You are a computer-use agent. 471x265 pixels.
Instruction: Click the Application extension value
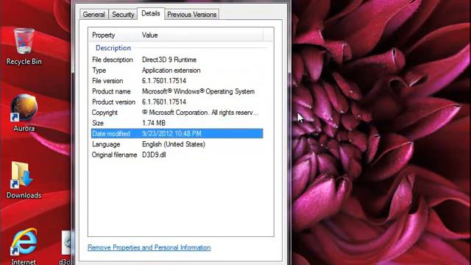pos(171,71)
